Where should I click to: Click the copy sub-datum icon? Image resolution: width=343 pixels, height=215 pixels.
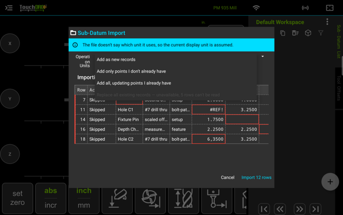(x=283, y=33)
